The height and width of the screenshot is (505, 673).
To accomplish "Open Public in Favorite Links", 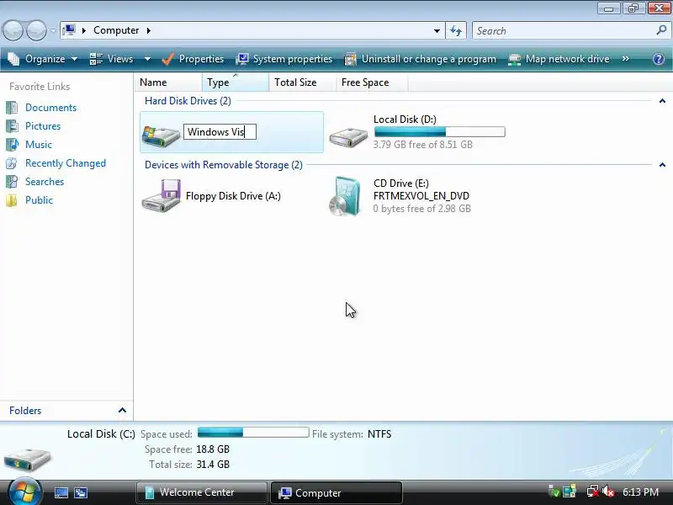I will pyautogui.click(x=39, y=200).
